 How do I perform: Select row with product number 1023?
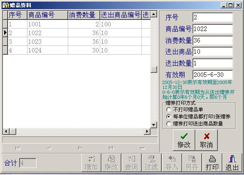coord(76,41)
